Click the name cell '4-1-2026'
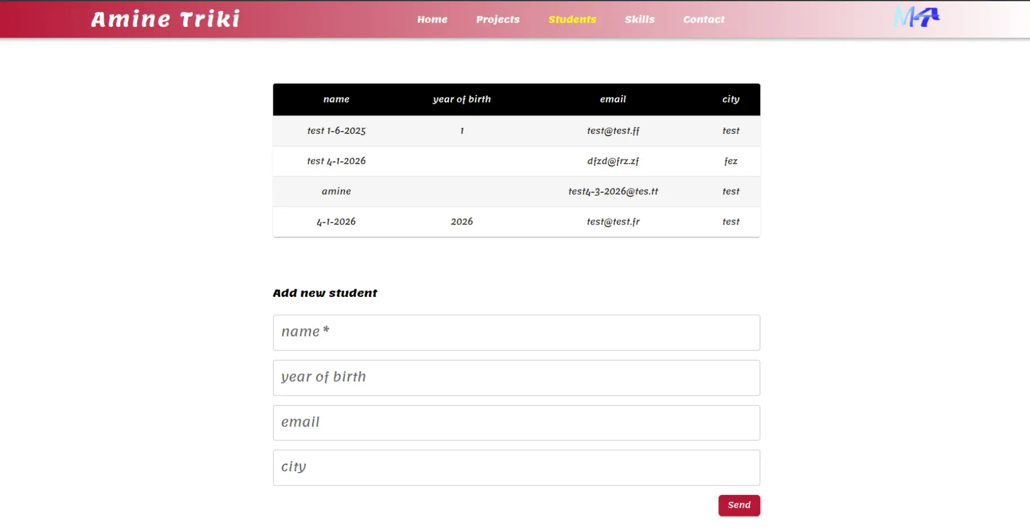Screen dimensions: 1030x531 tap(336, 222)
